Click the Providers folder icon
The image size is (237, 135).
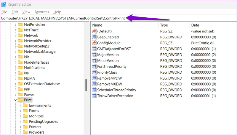pos(25,132)
